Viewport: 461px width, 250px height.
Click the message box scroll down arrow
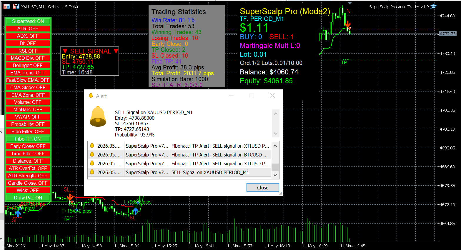276,134
